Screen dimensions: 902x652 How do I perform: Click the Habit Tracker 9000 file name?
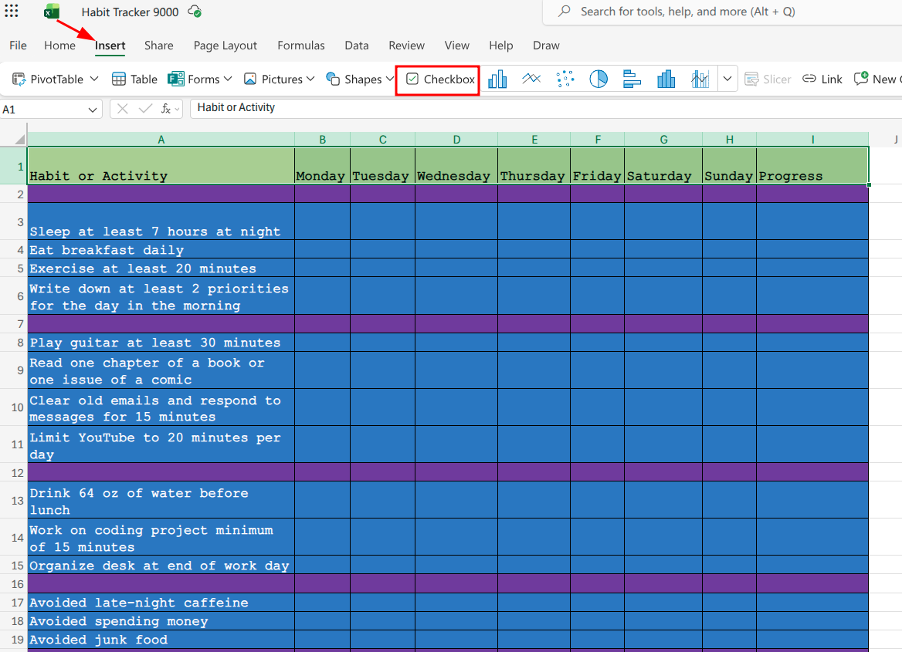point(130,12)
